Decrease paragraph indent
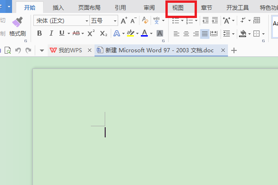 tap(205, 20)
